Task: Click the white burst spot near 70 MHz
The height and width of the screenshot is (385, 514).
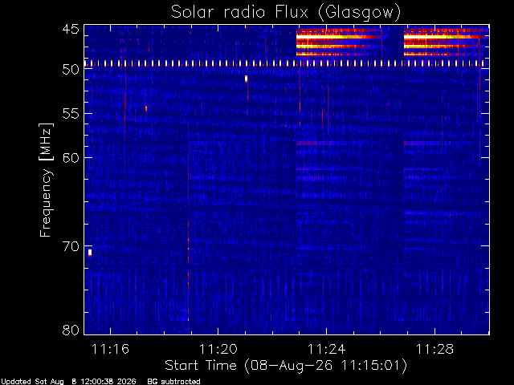Action: click(x=90, y=253)
